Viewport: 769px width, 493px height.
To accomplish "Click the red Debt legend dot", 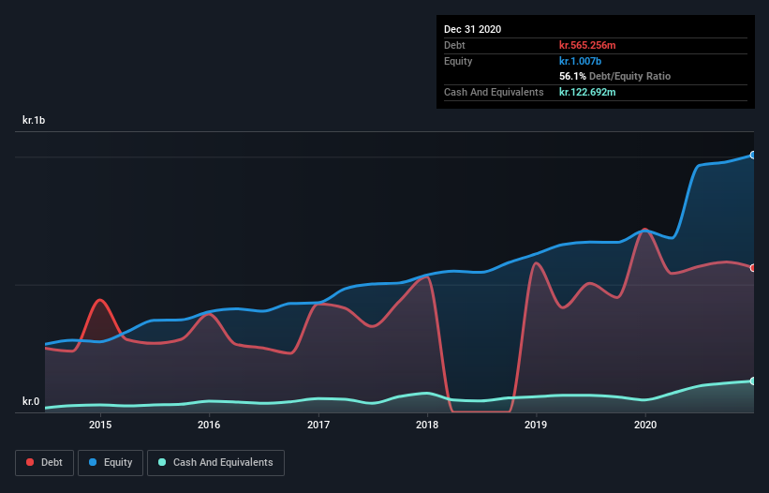I will pos(30,462).
